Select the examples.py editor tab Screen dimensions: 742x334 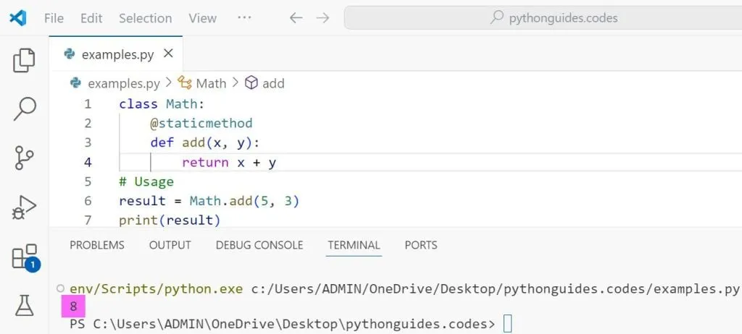(x=116, y=54)
